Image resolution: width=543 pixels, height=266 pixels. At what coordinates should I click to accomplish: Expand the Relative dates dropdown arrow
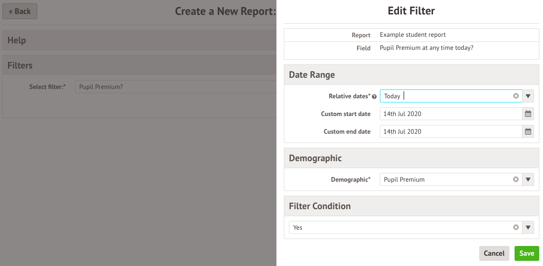pyautogui.click(x=528, y=96)
